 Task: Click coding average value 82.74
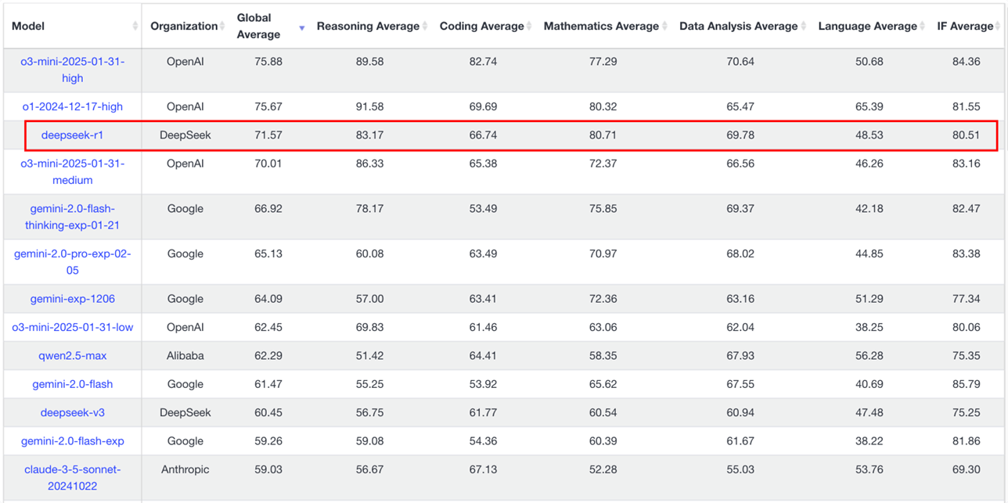pyautogui.click(x=483, y=61)
